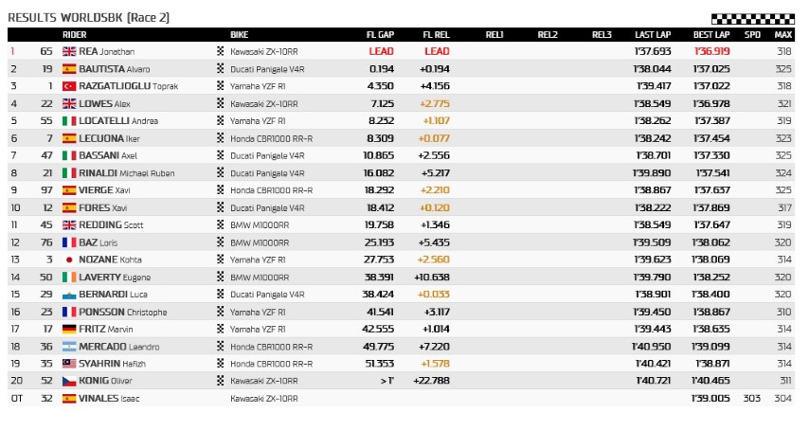Open rider BAUTISTA Alvaro's entry
The height and width of the screenshot is (448, 809).
tap(110, 69)
